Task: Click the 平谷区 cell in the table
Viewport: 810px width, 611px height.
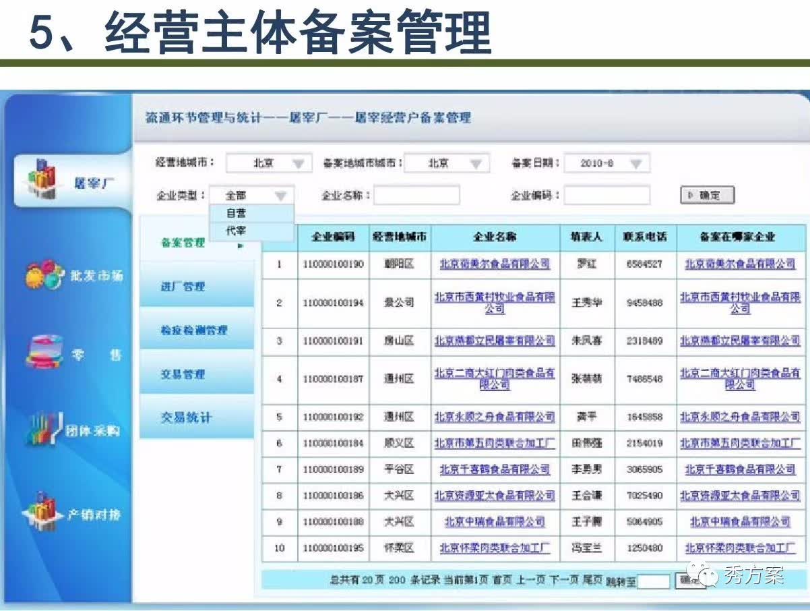Action: pyautogui.click(x=399, y=469)
